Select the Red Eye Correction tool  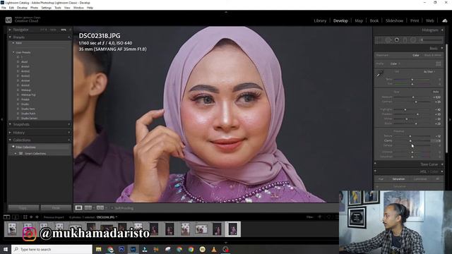(x=397, y=40)
